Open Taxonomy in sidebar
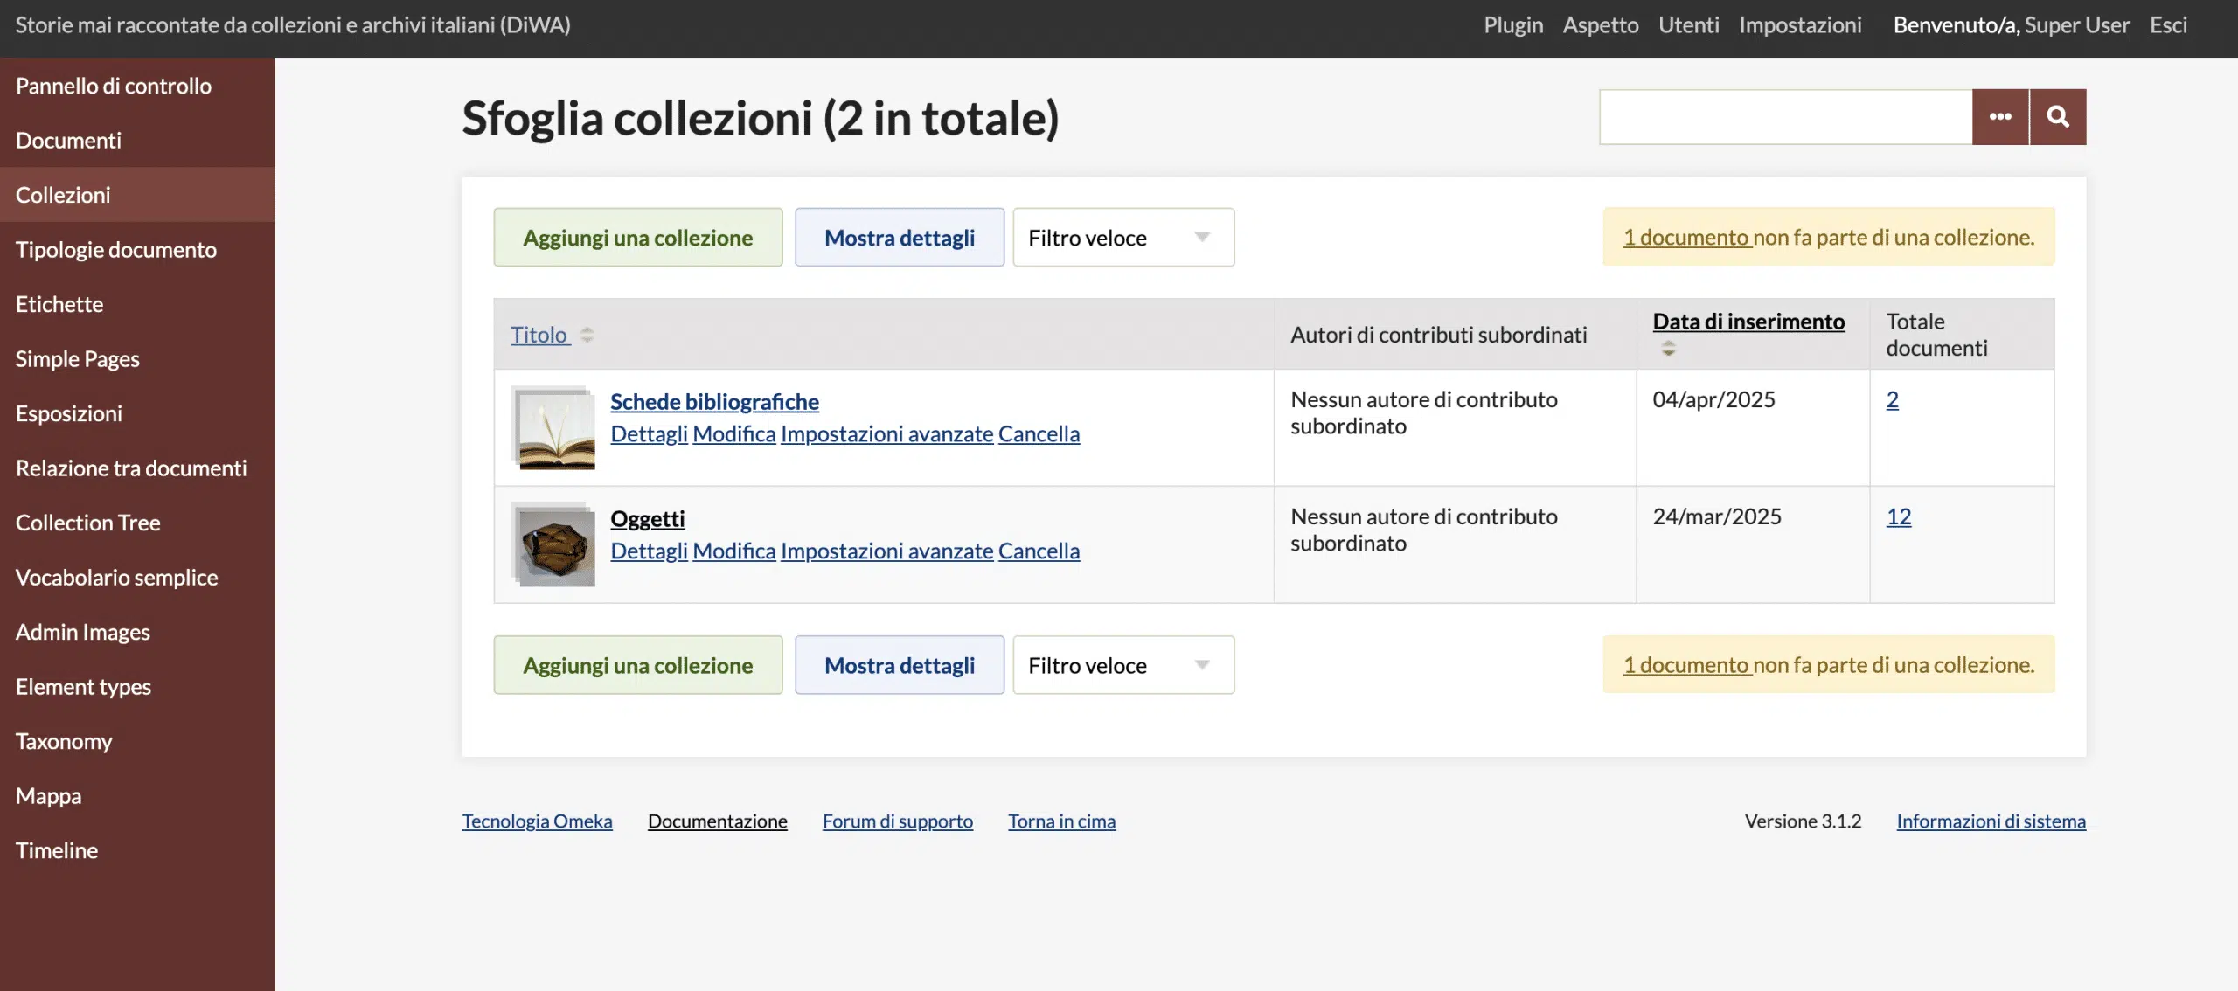The width and height of the screenshot is (2238, 991). click(x=137, y=741)
